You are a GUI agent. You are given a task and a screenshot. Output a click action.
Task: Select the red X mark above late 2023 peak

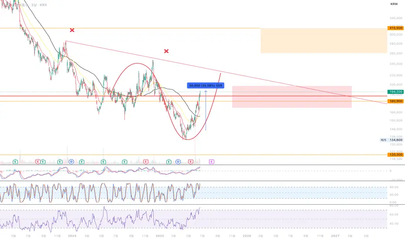click(72, 30)
